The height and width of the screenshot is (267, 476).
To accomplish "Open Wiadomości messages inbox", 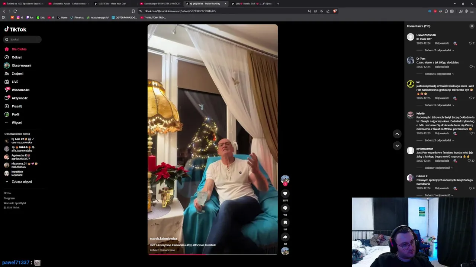I will click(17, 90).
